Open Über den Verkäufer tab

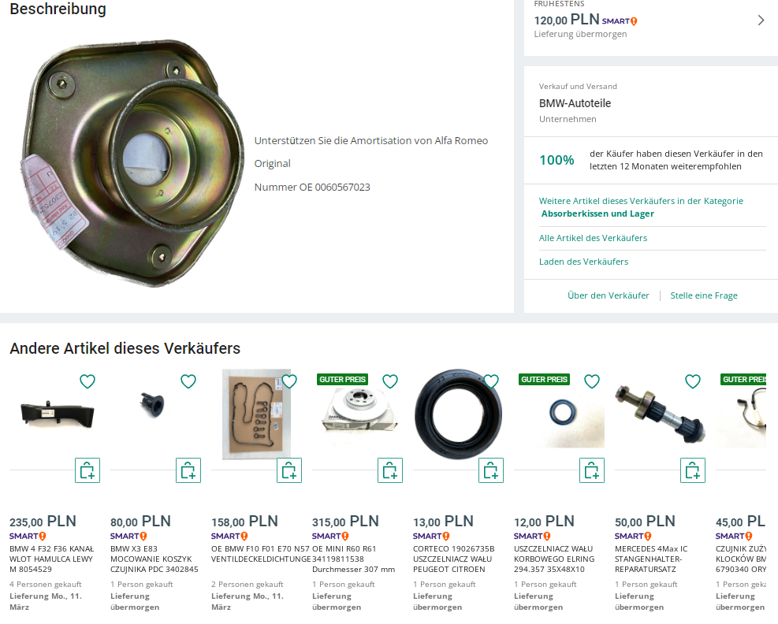click(609, 295)
